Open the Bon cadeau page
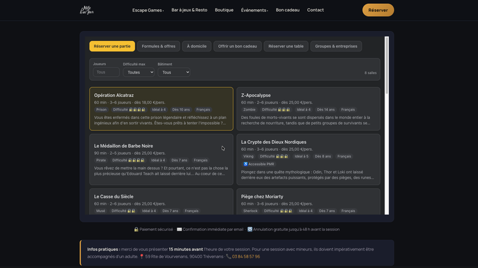 288,10
